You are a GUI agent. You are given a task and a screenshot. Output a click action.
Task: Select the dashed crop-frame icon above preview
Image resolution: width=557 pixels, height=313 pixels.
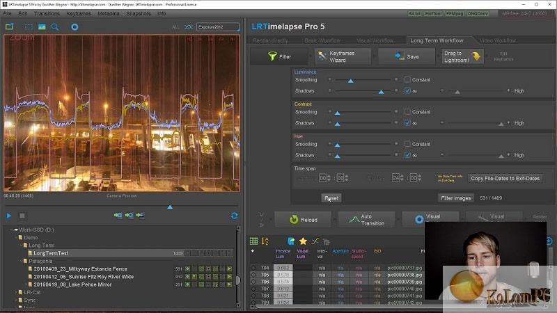click(29, 26)
